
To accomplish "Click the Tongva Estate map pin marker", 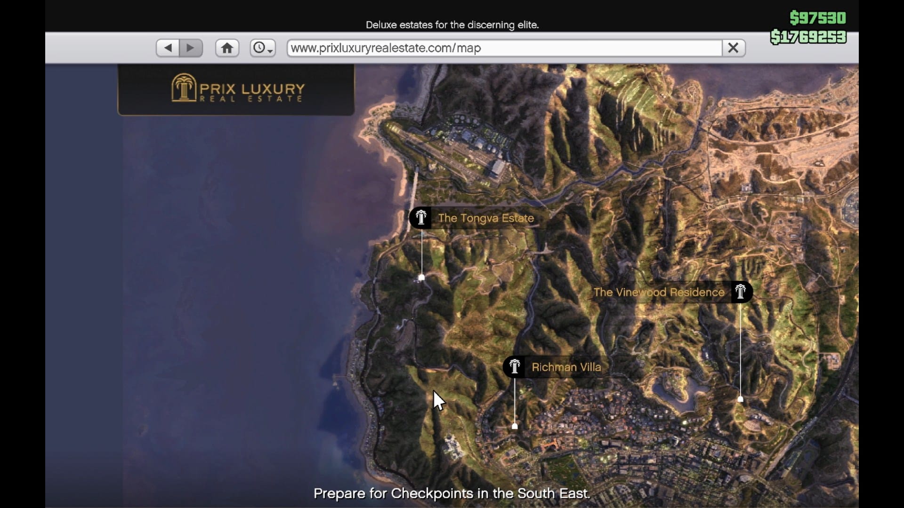I will (422, 278).
